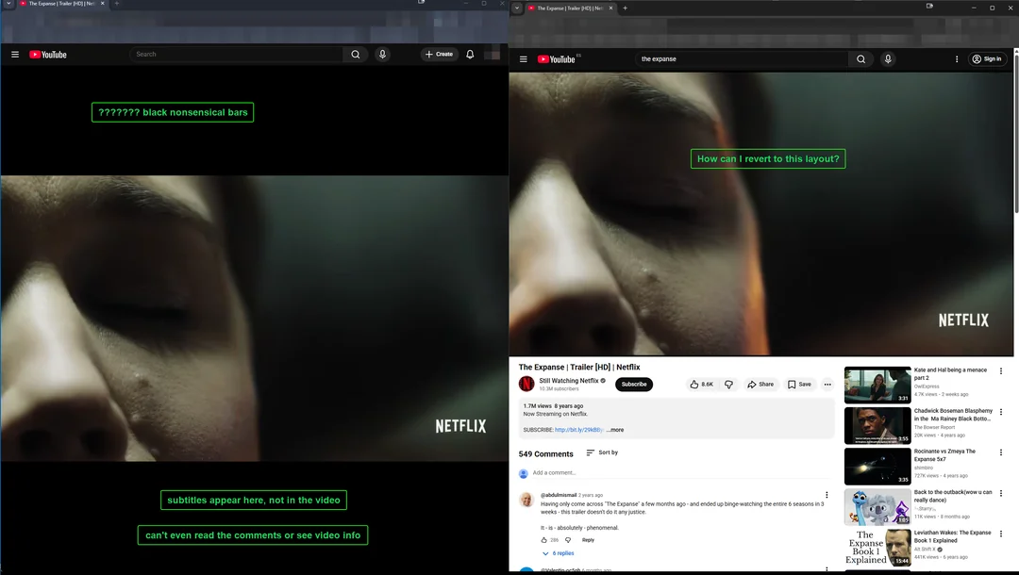Screen dimensions: 1019x575
Task: Subscribe to Still Watching Netflix
Action: [x=633, y=384]
